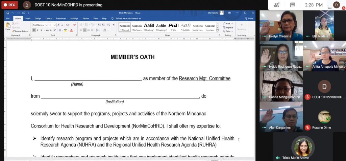Screen dimensions: 346x161
Task: Toggle center alignment
Action: click(x=84, y=30)
